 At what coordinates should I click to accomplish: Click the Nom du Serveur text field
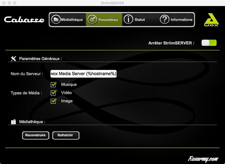pos(83,74)
